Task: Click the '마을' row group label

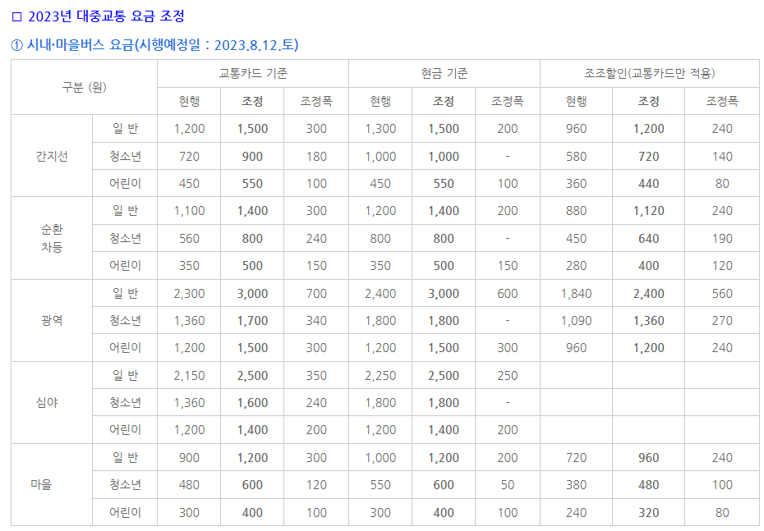Action: point(41,485)
